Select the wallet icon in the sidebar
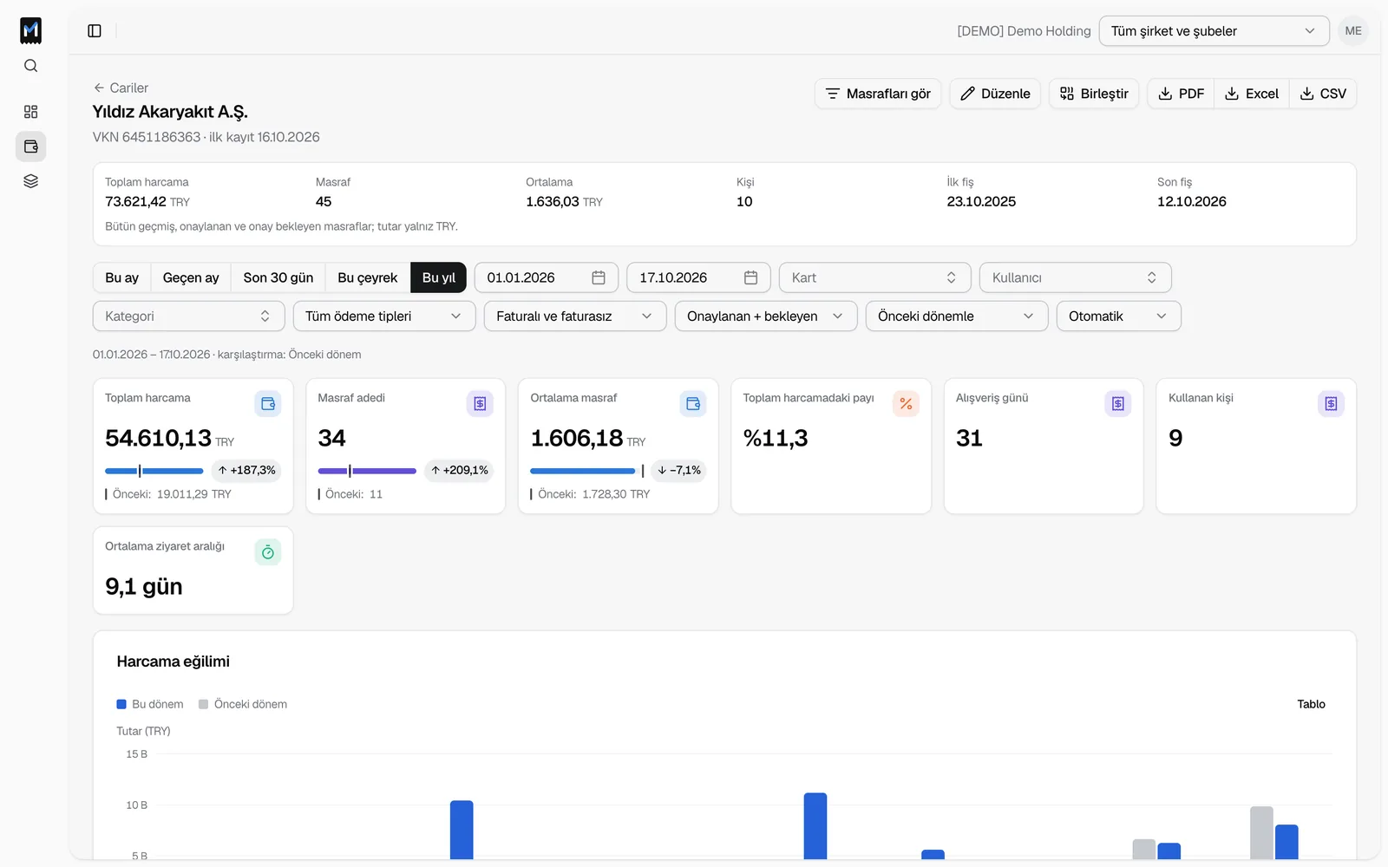Viewport: 1388px width, 867px height. (30, 147)
